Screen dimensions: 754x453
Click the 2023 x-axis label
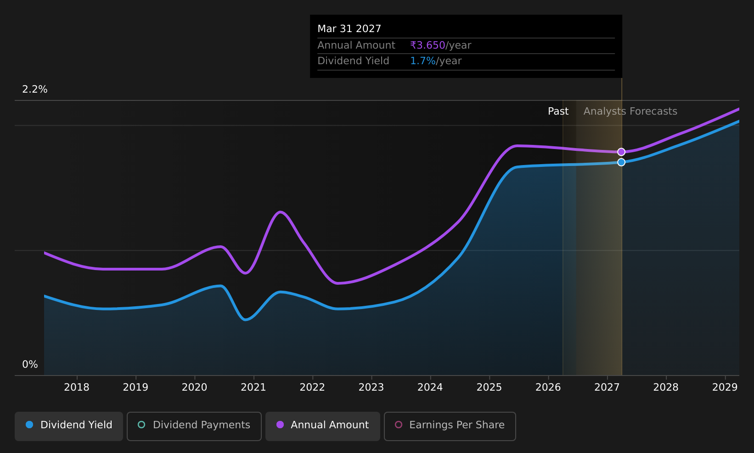(371, 387)
